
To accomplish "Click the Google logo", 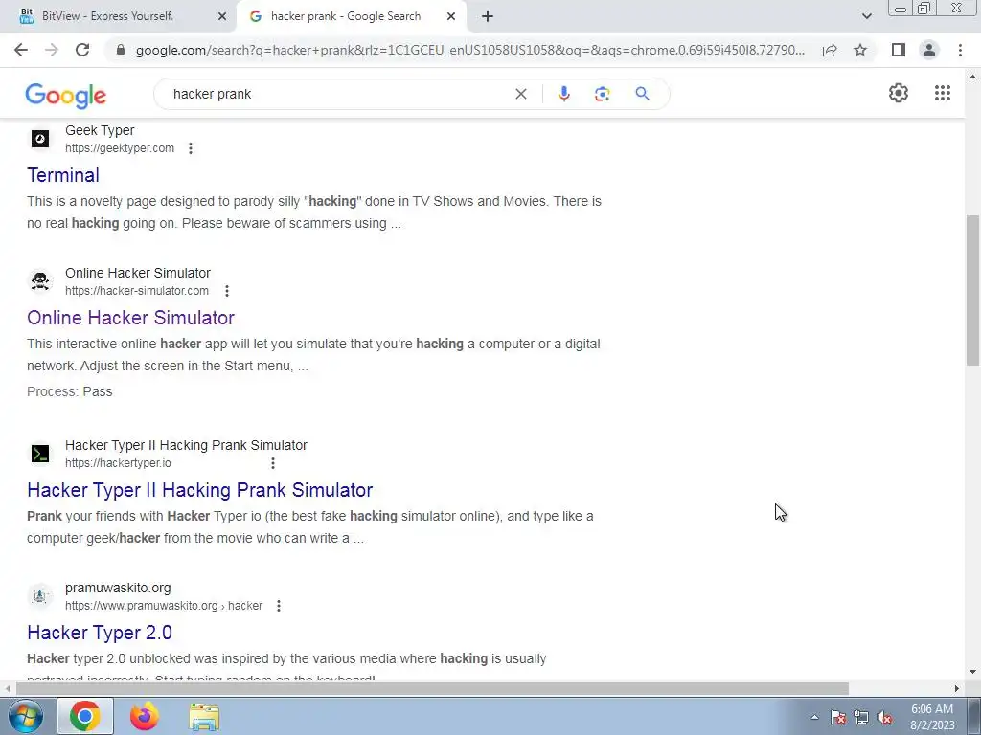I will pyautogui.click(x=66, y=95).
